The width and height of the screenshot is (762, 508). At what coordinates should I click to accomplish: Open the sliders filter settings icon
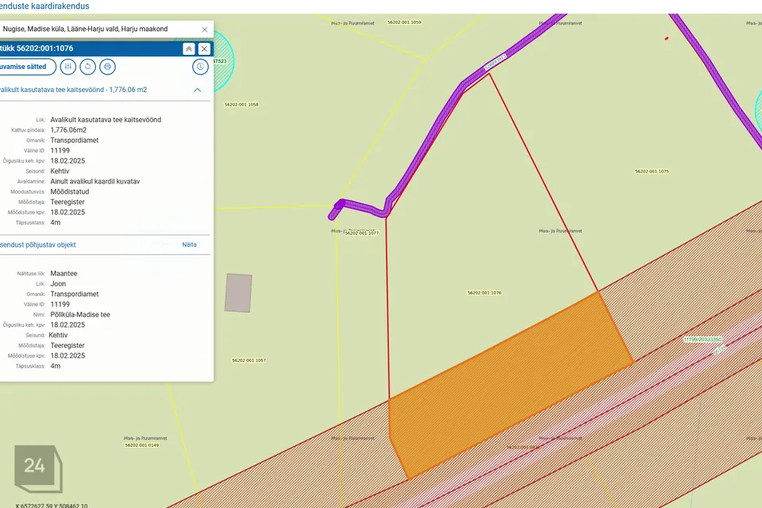tap(68, 67)
